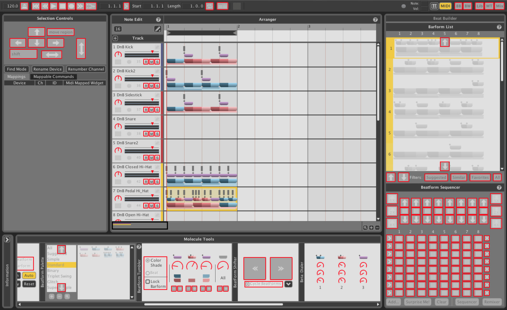Click the Record button in the transport bar
Screen dimensions: 507x310
coord(71,6)
